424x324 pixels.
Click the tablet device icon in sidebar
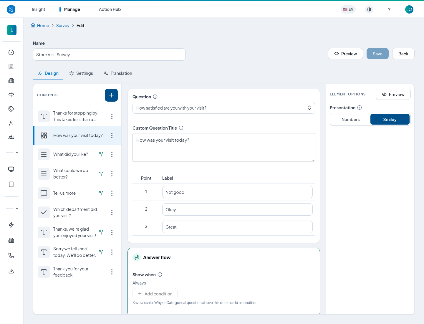point(11,184)
